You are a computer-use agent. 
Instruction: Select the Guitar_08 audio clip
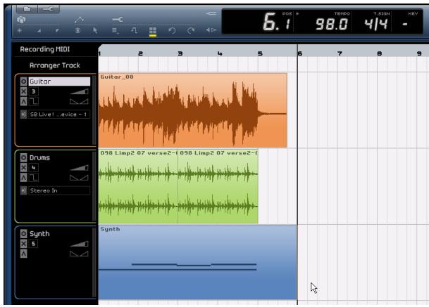(192, 110)
